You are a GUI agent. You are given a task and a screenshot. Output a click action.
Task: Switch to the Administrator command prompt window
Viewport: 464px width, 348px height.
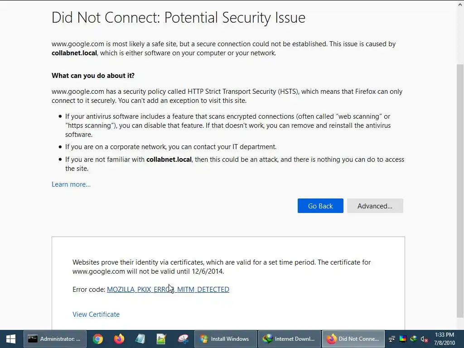tap(54, 338)
